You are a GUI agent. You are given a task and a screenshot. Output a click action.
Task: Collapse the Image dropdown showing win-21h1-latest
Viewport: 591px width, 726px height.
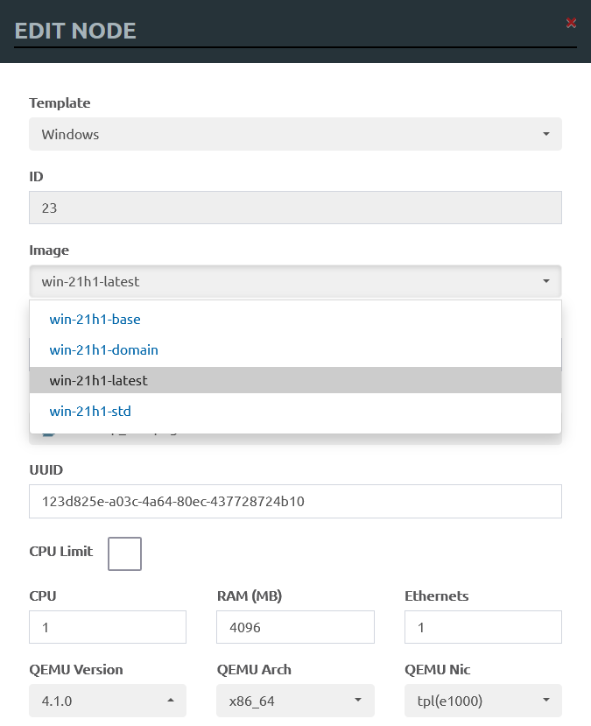295,281
